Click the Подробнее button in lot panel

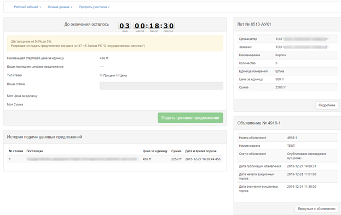coord(327,105)
